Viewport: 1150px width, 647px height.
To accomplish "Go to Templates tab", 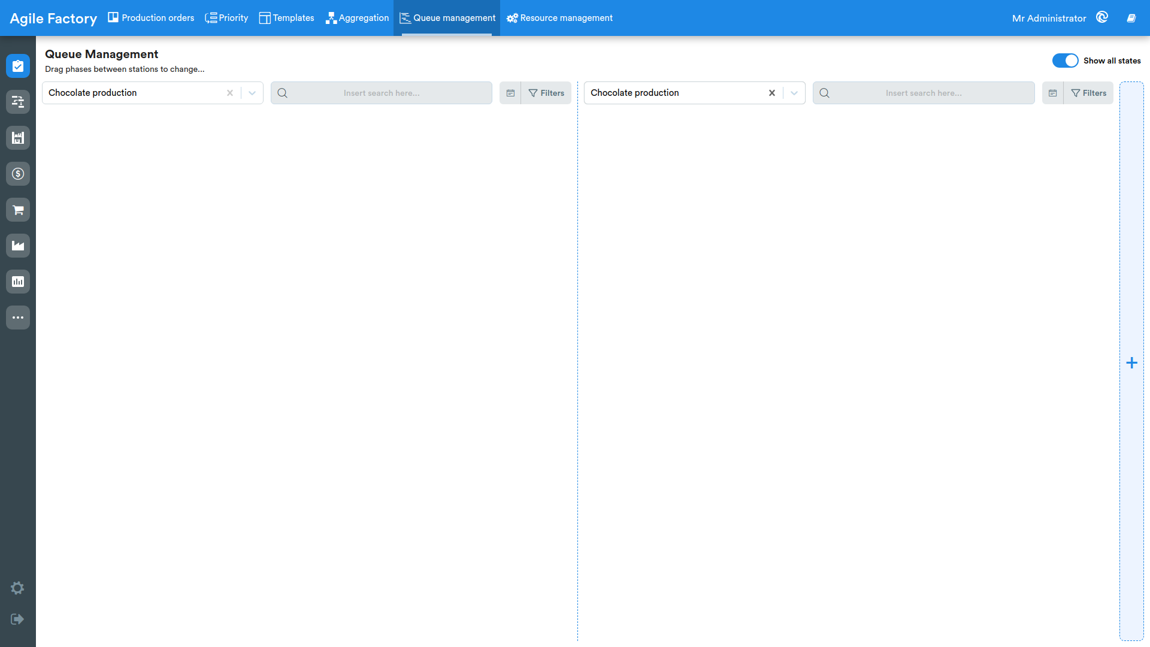I will pyautogui.click(x=286, y=18).
